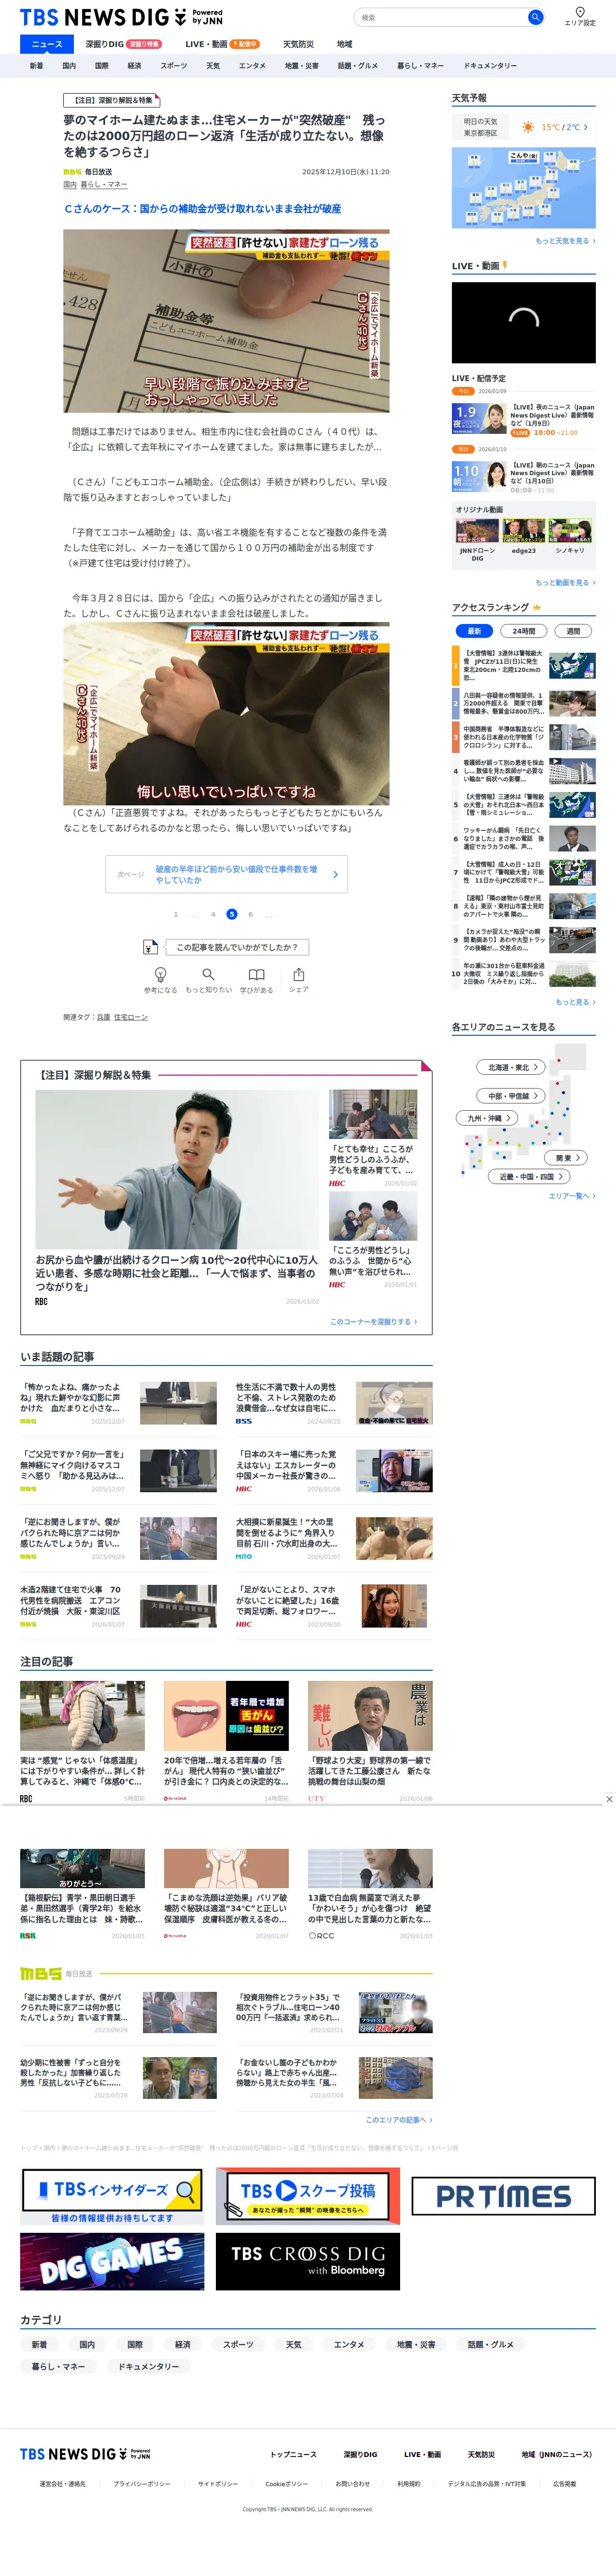The height and width of the screenshot is (2576, 616).
Task: Open the 地震・災害 category in sub-navigation
Action: click(302, 66)
